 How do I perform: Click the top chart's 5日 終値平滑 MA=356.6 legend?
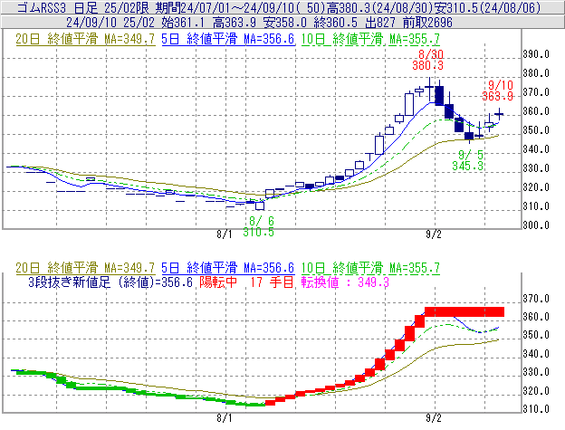[x=228, y=39]
